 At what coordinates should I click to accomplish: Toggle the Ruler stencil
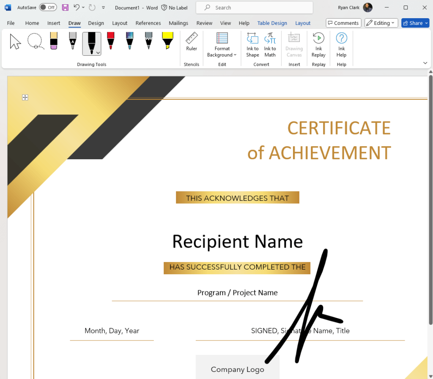point(192,42)
